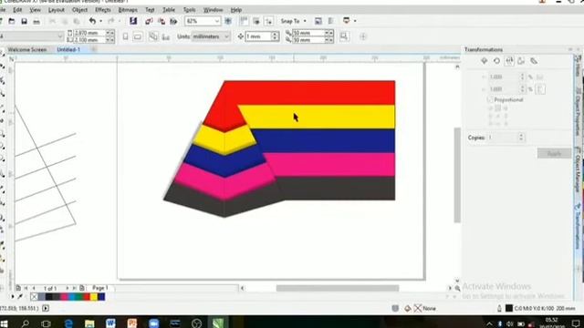
Task: Increase the nudge distance stepper
Action: pyautogui.click(x=275, y=35)
